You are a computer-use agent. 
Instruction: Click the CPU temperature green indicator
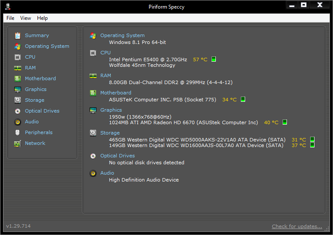click(x=214, y=59)
